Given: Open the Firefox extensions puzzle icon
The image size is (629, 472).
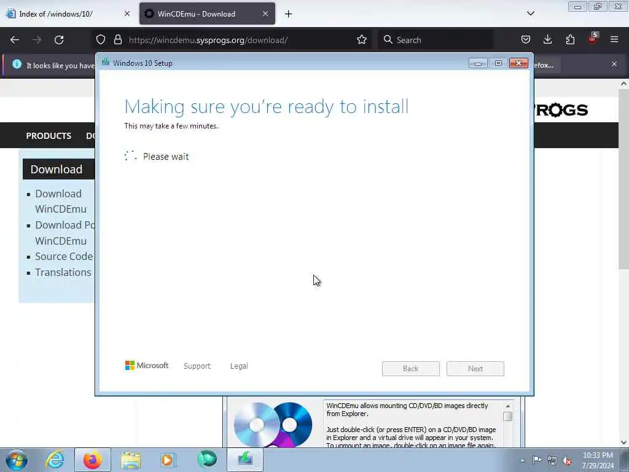Looking at the screenshot, I should pos(570,40).
